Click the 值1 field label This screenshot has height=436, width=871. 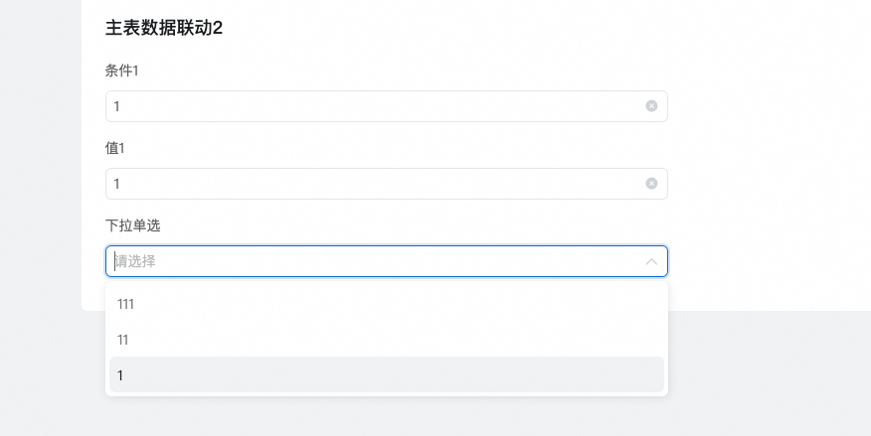[115, 148]
